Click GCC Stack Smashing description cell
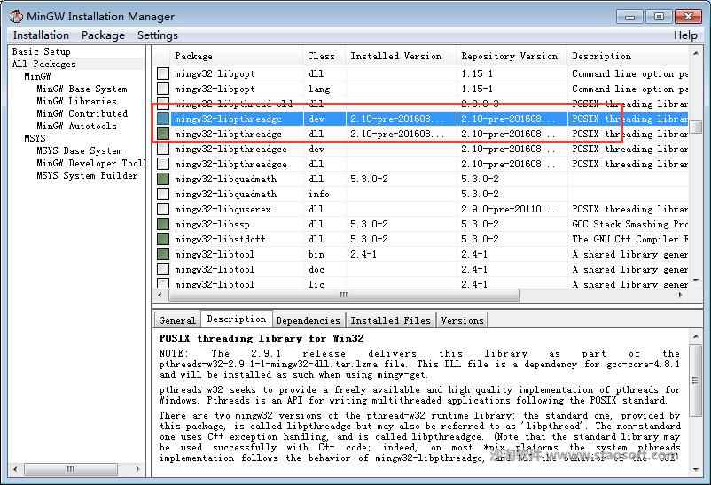The image size is (711, 485). (629, 224)
